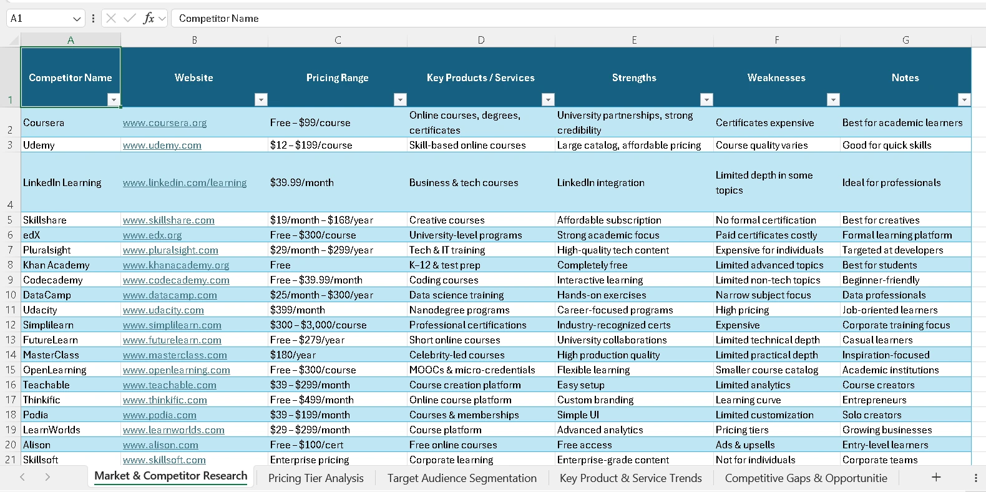Open the www.podia.com hyperlink

pyautogui.click(x=160, y=415)
